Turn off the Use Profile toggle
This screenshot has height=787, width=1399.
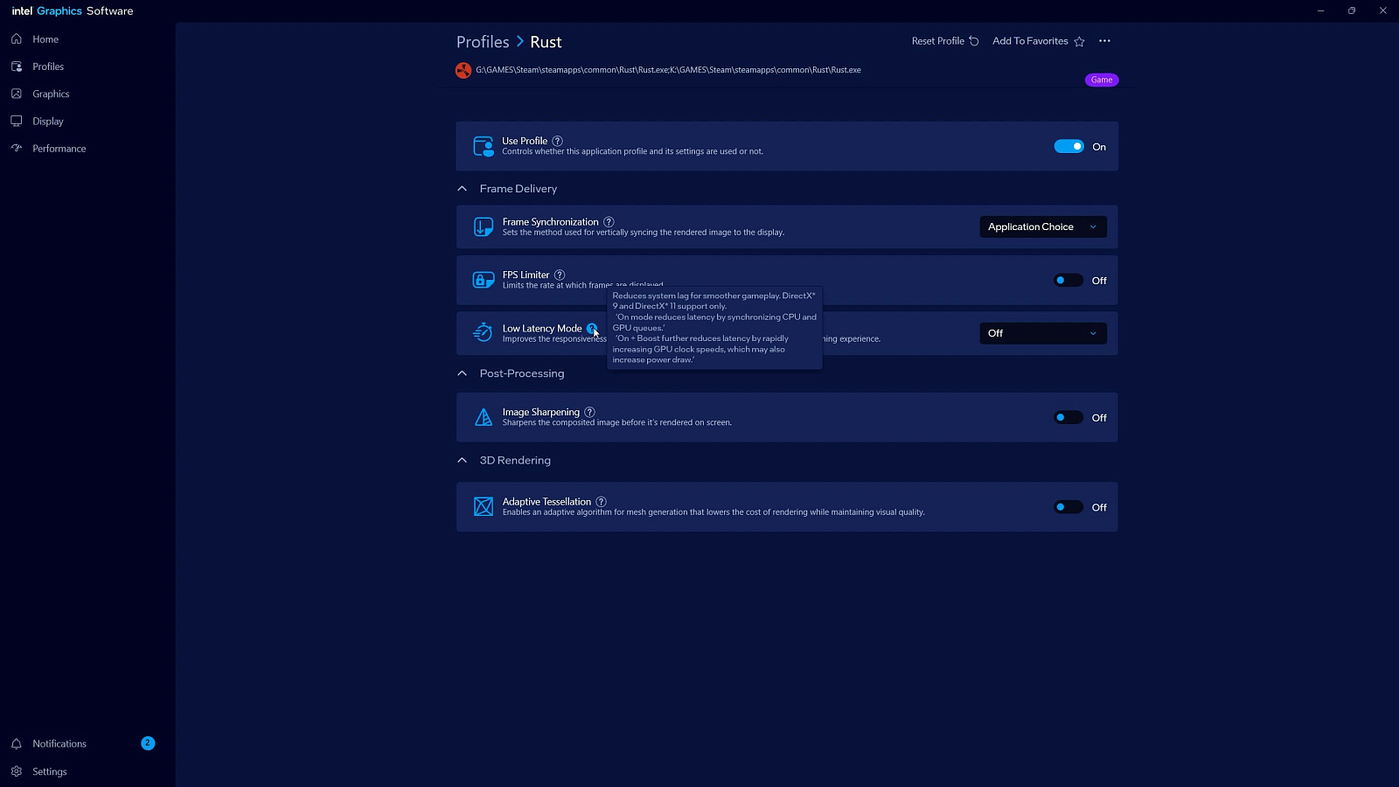click(x=1068, y=147)
